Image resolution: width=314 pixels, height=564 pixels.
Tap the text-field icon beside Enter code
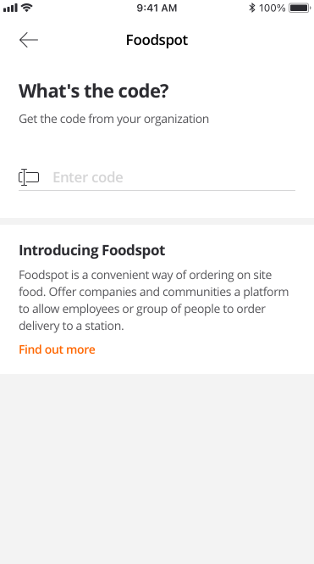click(29, 177)
